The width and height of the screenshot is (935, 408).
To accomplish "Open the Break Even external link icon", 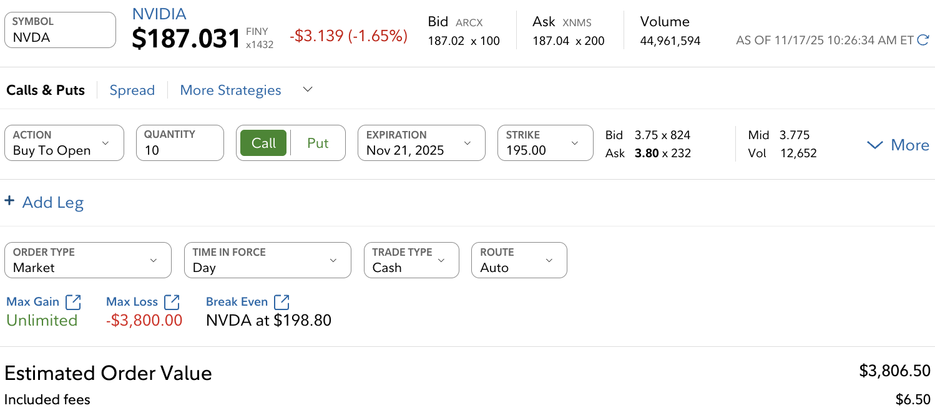I will tap(281, 302).
